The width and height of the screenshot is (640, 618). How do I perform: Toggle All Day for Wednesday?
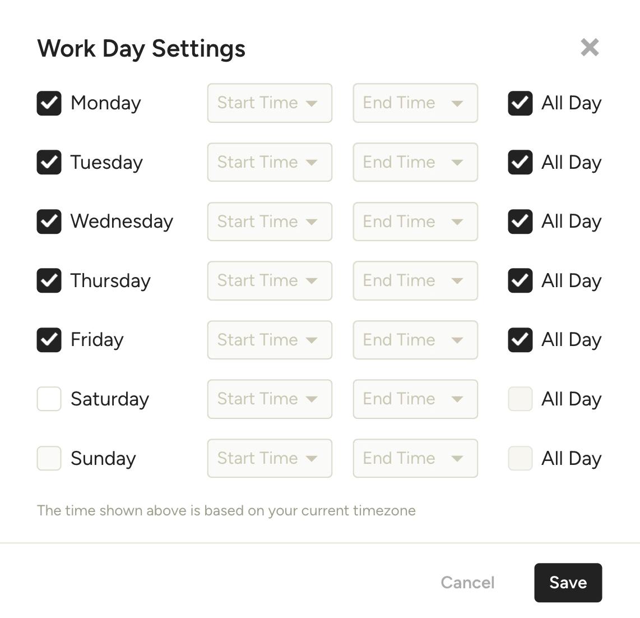520,222
